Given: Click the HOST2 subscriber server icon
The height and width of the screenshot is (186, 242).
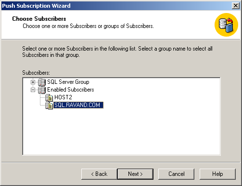Looking at the screenshot, I should (x=49, y=97).
